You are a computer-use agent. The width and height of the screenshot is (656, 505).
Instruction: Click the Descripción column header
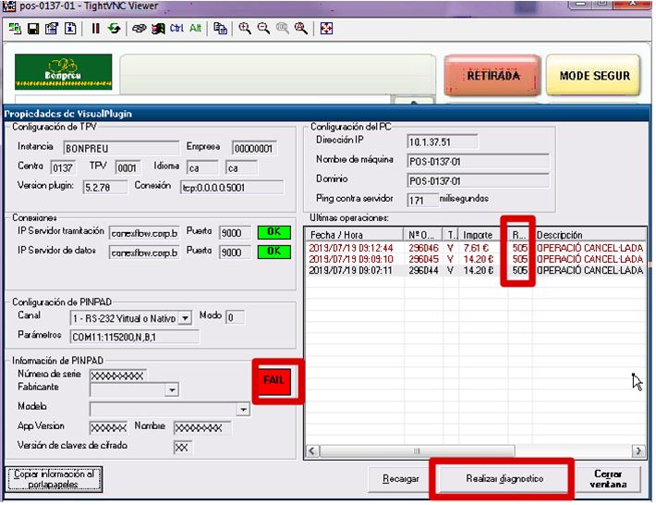tap(588, 235)
